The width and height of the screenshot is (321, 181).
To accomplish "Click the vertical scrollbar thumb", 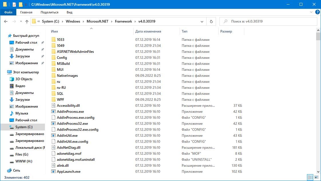I will (x=318, y=37).
